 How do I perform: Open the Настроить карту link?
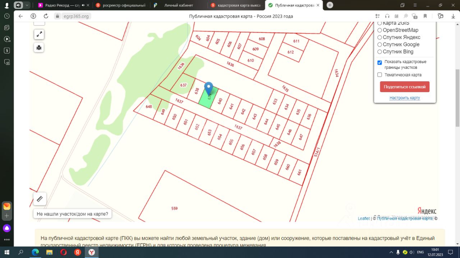(x=405, y=98)
